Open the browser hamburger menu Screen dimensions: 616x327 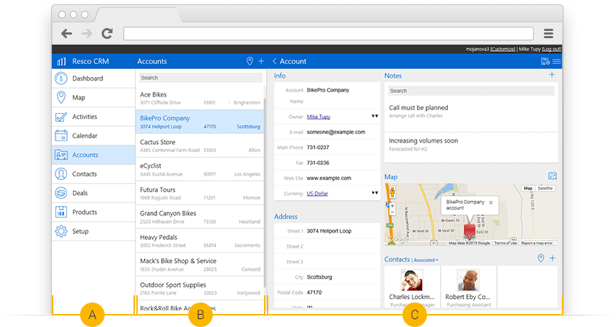click(x=548, y=33)
